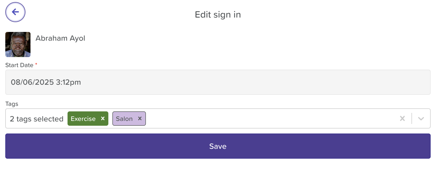
Task: Save the sign in changes
Action: [218, 146]
